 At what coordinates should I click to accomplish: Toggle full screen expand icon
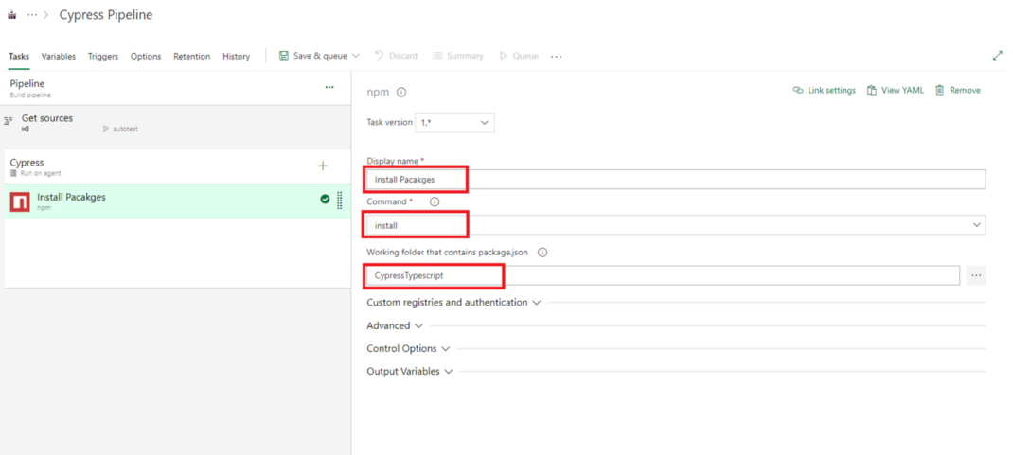[x=998, y=56]
